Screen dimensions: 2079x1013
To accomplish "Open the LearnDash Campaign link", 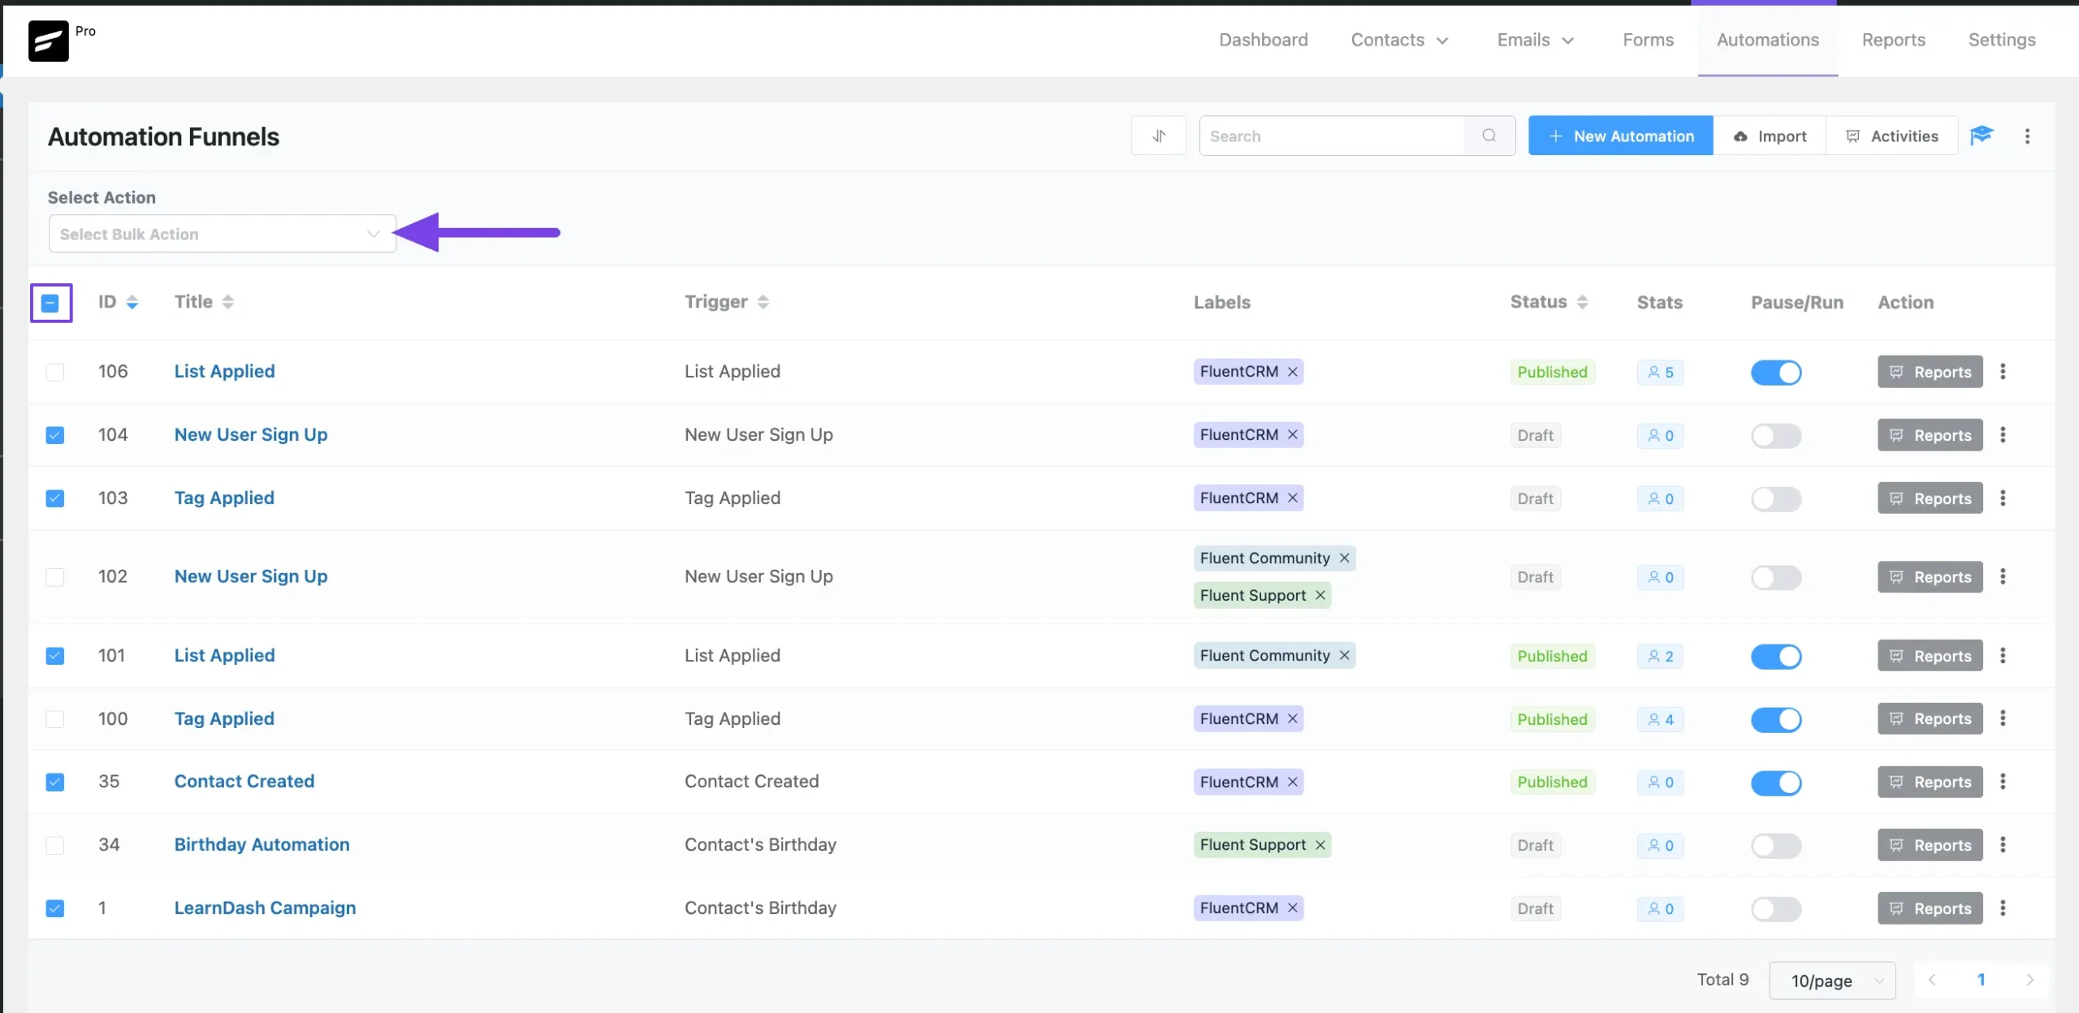I will coord(265,907).
